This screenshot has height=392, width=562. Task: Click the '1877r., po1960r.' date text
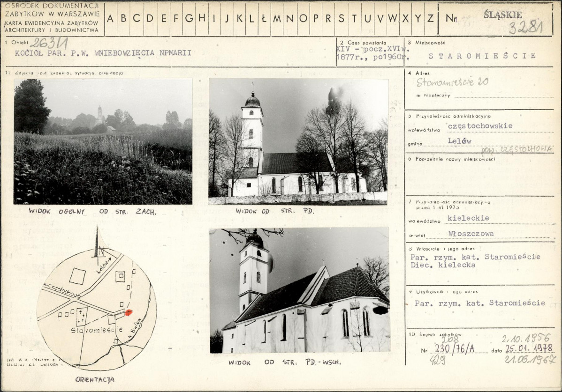(x=373, y=57)
